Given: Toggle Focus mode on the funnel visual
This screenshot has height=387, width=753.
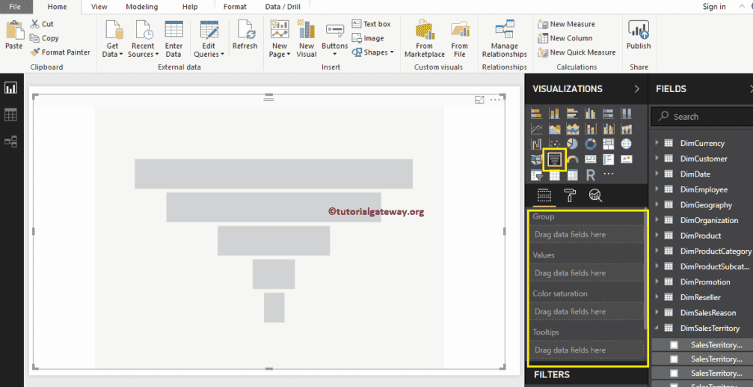Looking at the screenshot, I should click(x=479, y=100).
